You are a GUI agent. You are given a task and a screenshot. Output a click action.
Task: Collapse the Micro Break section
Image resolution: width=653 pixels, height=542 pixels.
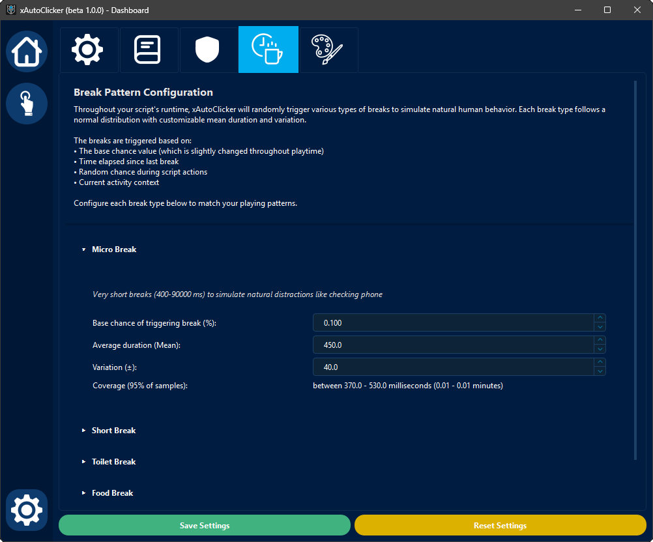[x=114, y=250]
